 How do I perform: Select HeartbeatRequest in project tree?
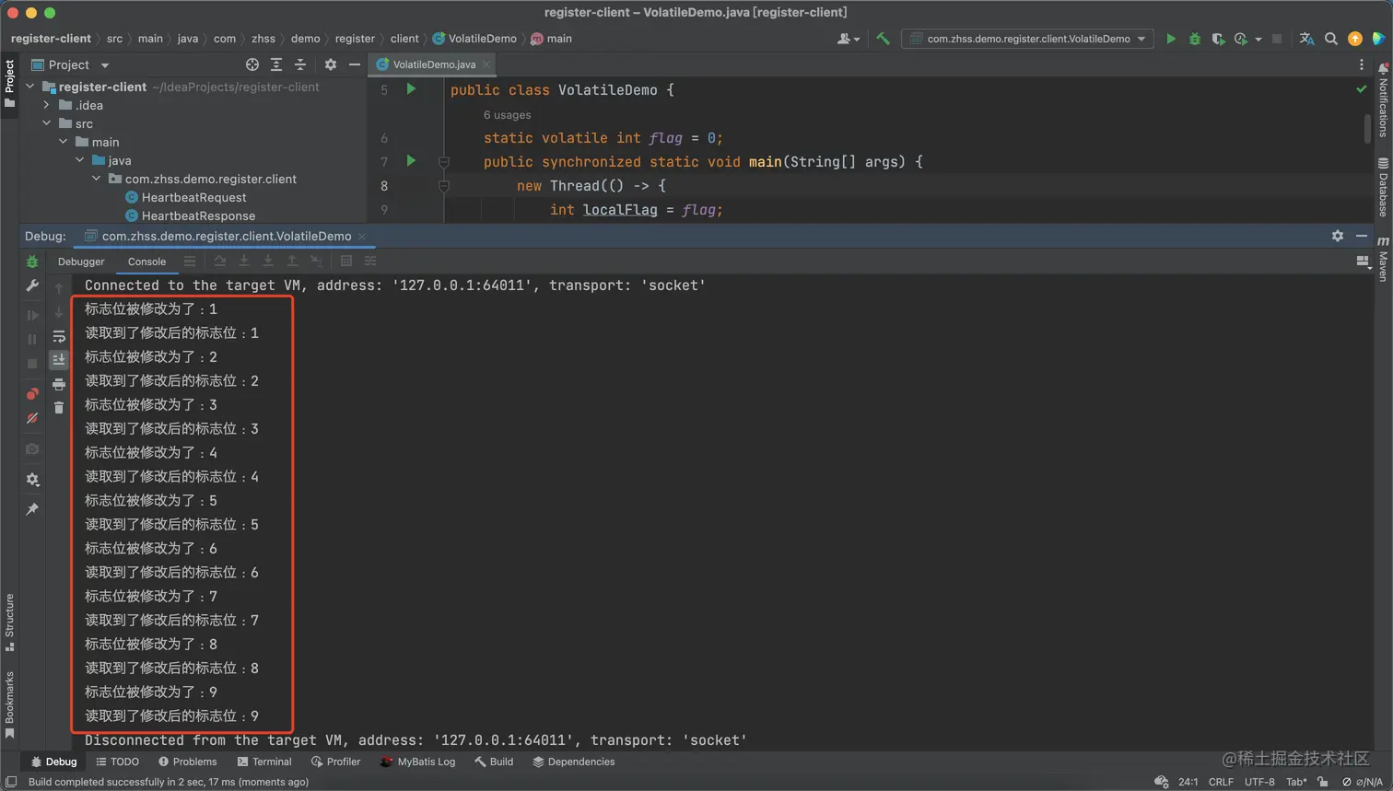[x=193, y=197]
